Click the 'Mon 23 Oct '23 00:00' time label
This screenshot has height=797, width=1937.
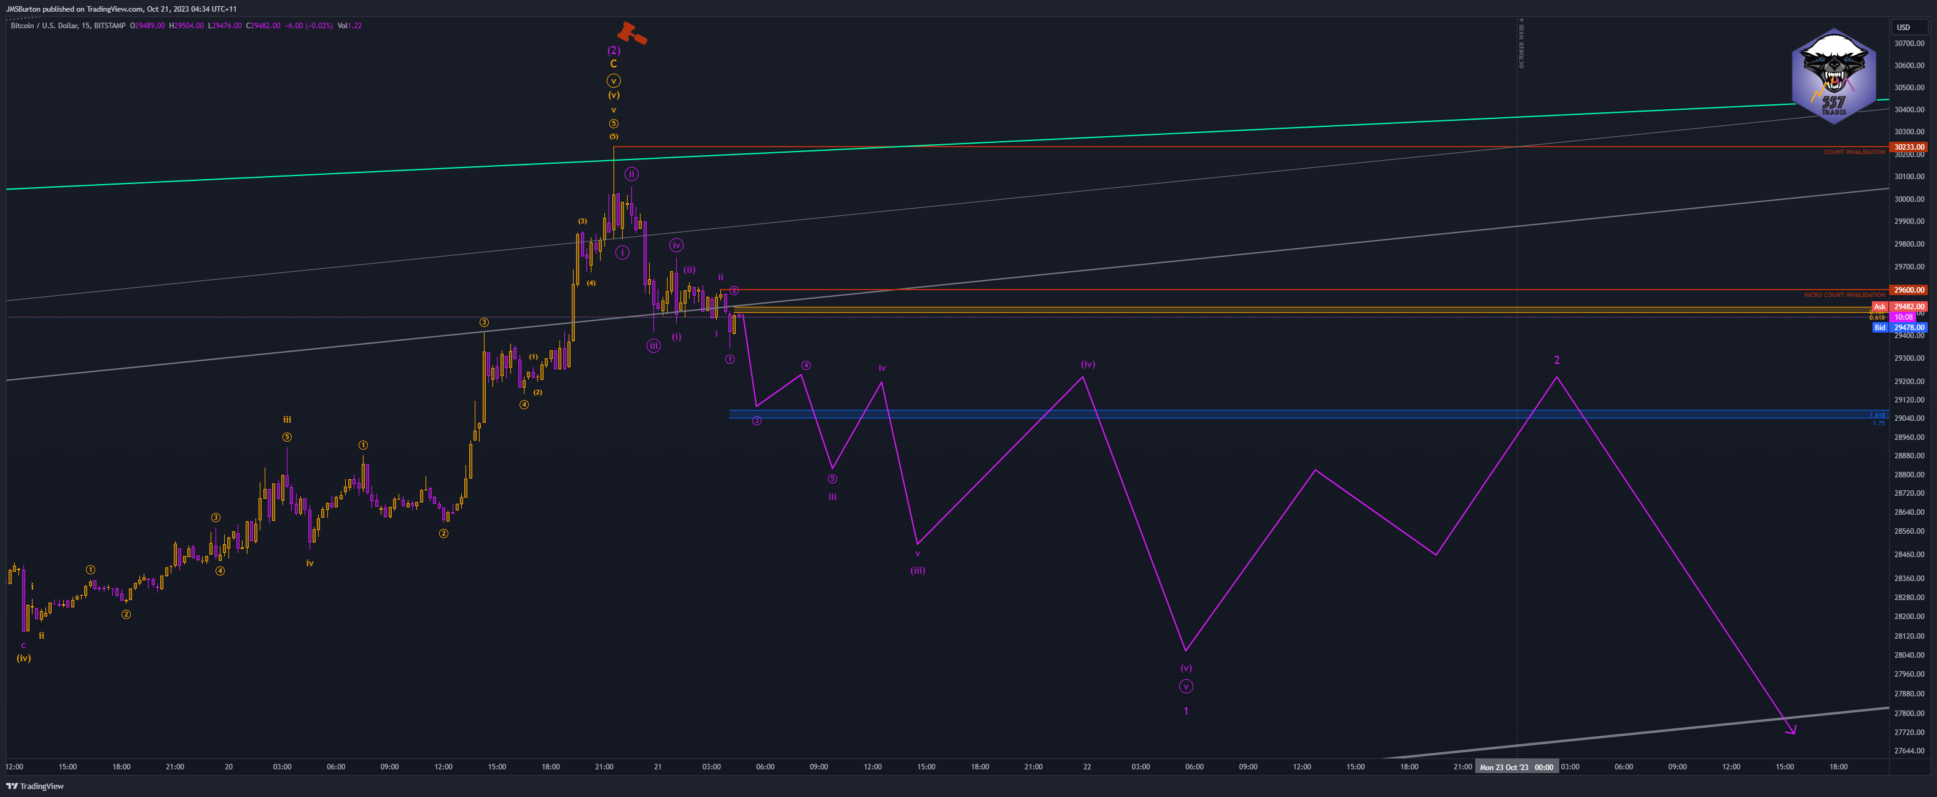(x=1516, y=767)
